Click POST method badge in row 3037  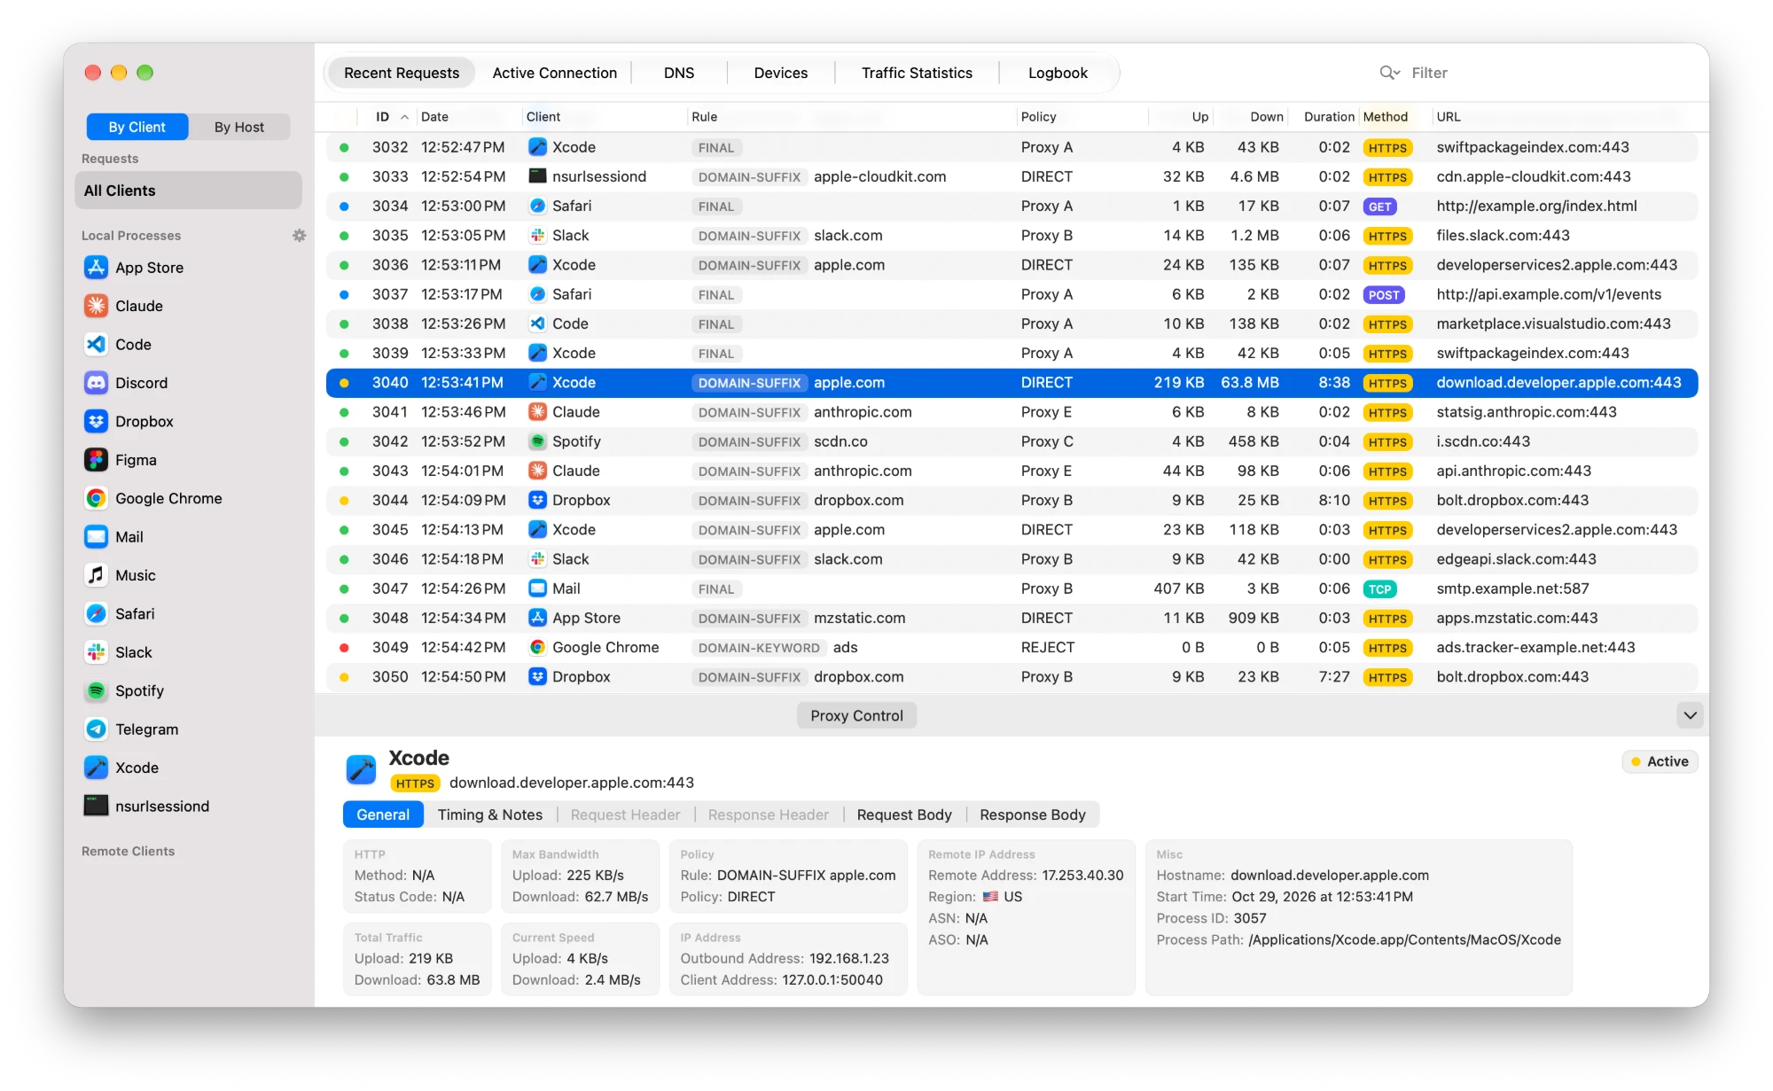tap(1383, 295)
